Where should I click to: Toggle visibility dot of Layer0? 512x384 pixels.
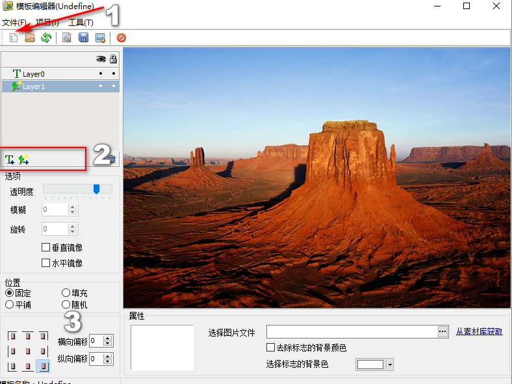point(101,73)
